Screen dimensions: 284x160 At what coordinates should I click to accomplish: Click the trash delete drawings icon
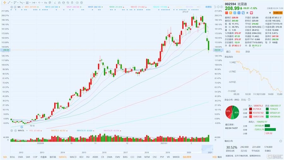72,3
